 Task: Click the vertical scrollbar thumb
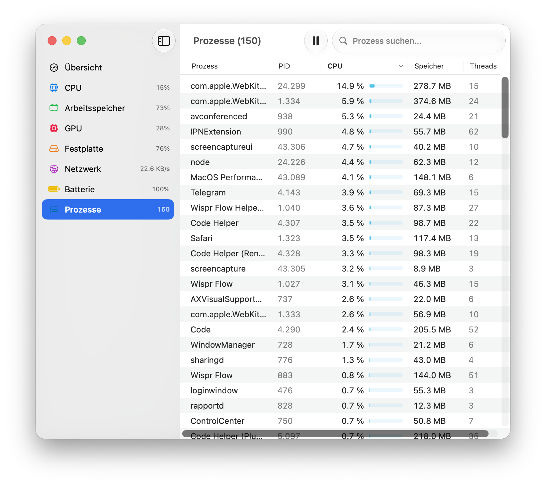505,108
